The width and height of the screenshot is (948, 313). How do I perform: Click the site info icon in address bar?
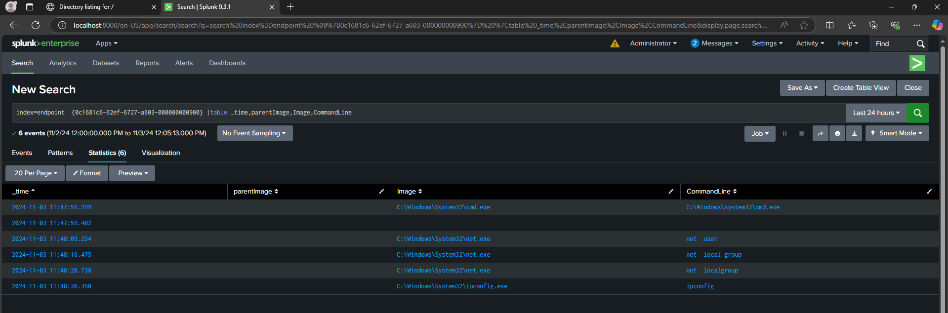(62, 25)
